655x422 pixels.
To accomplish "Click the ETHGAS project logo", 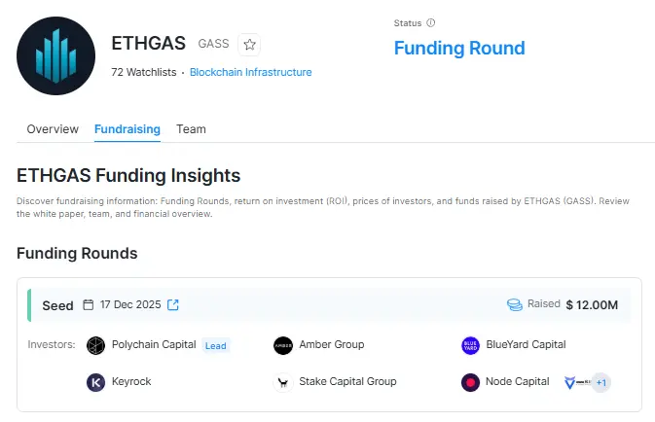I will pos(56,55).
